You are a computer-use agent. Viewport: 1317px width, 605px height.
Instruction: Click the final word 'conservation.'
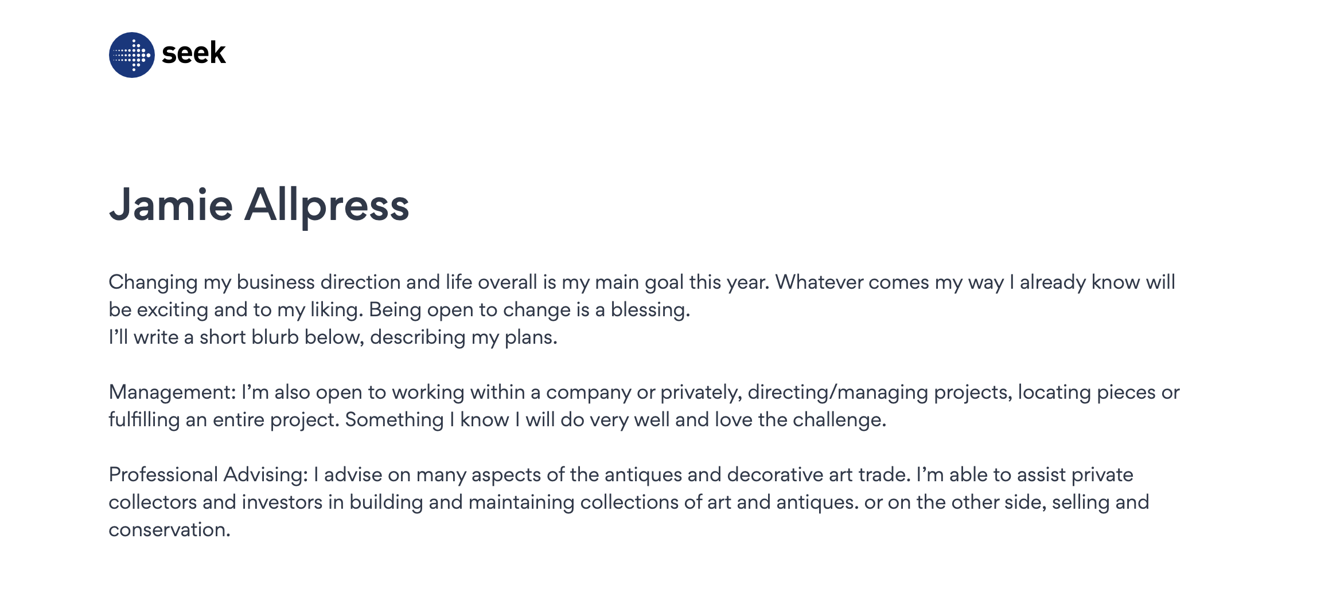[x=169, y=529]
